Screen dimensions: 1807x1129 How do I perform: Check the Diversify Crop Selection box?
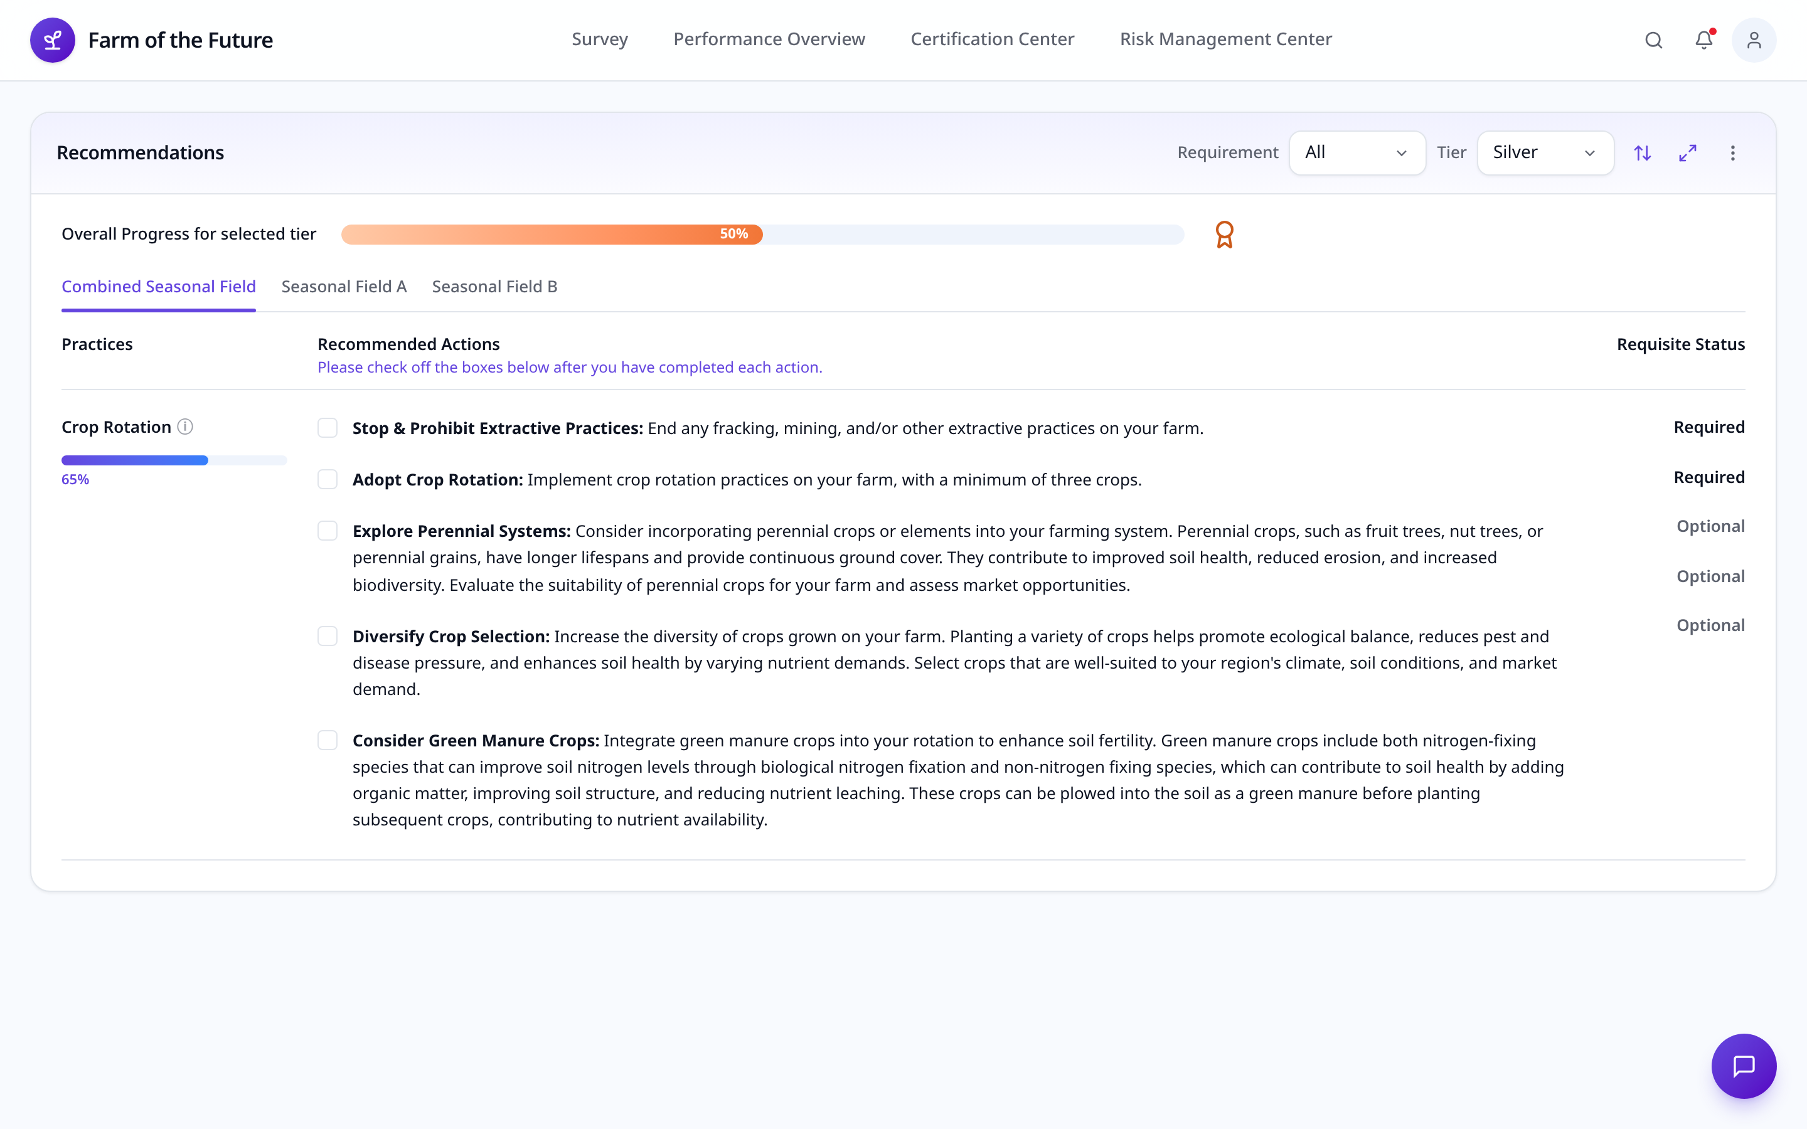click(327, 636)
